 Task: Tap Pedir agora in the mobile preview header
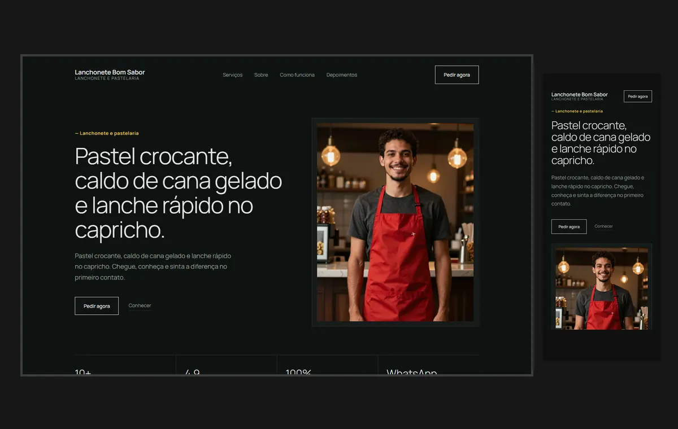(x=638, y=97)
